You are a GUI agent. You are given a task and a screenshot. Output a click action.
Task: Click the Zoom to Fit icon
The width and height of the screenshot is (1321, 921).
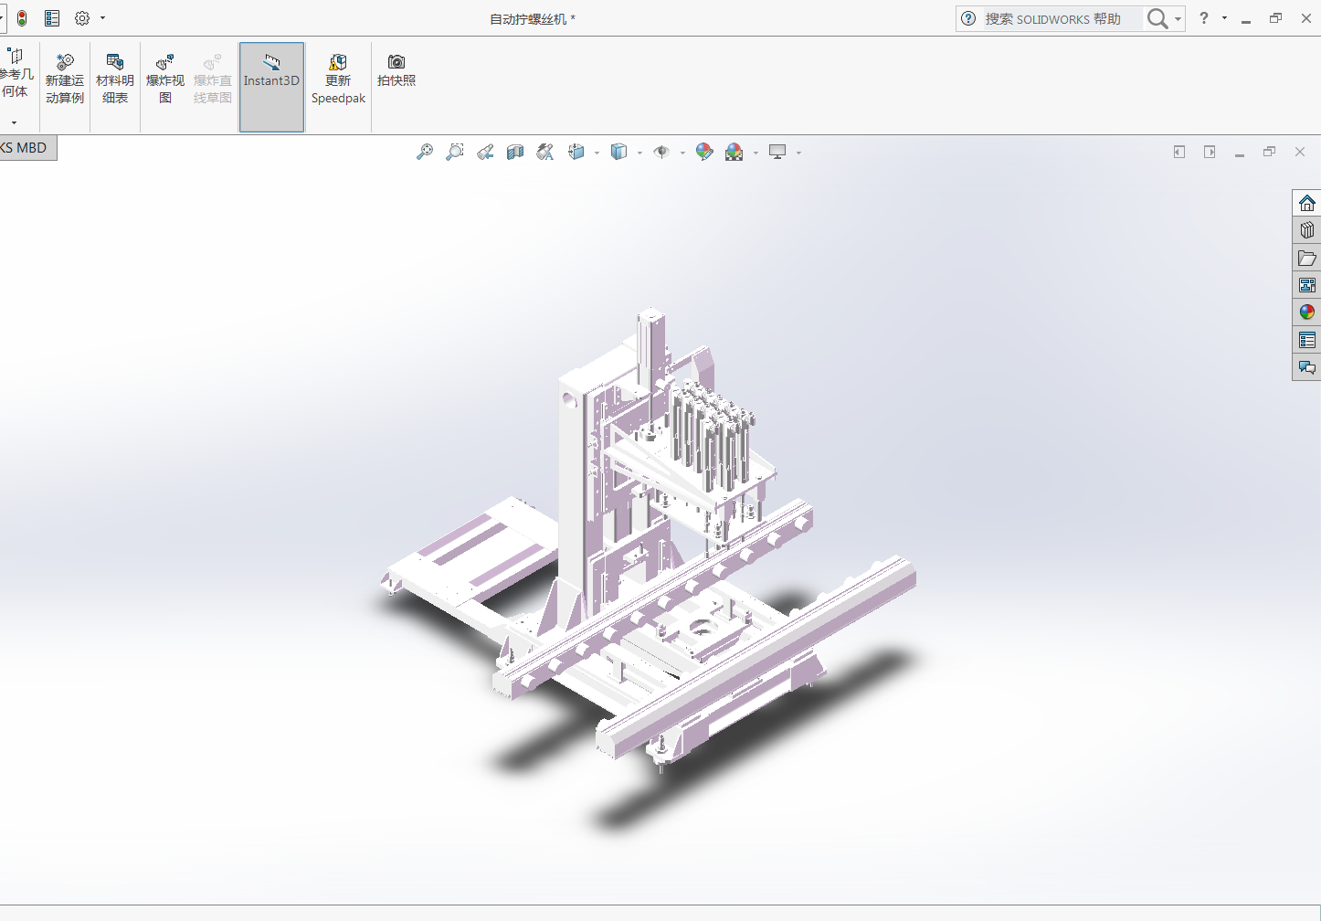coord(425,153)
